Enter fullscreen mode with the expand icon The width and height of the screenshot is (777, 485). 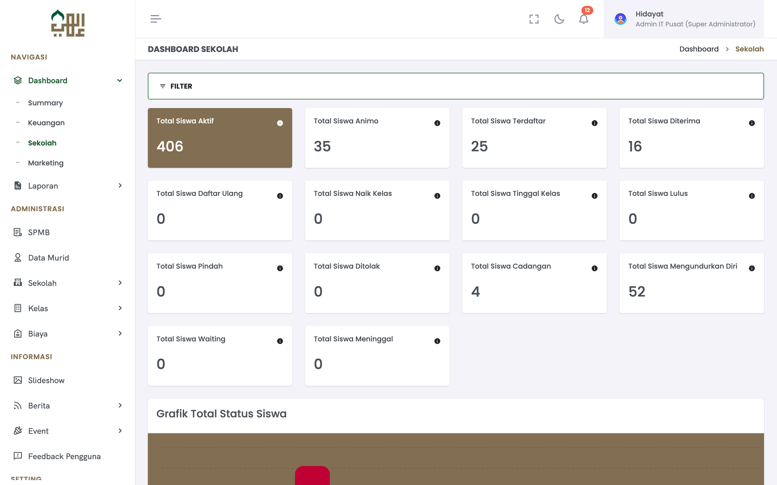(x=534, y=19)
